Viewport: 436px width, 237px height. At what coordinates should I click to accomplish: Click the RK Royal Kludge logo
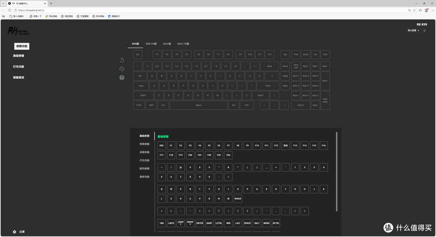click(x=18, y=31)
